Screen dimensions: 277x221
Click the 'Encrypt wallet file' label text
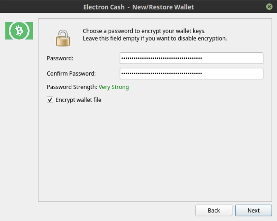point(78,100)
